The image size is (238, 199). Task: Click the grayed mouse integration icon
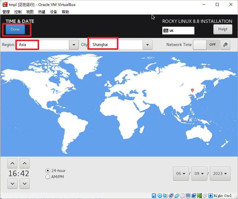[x=205, y=196]
